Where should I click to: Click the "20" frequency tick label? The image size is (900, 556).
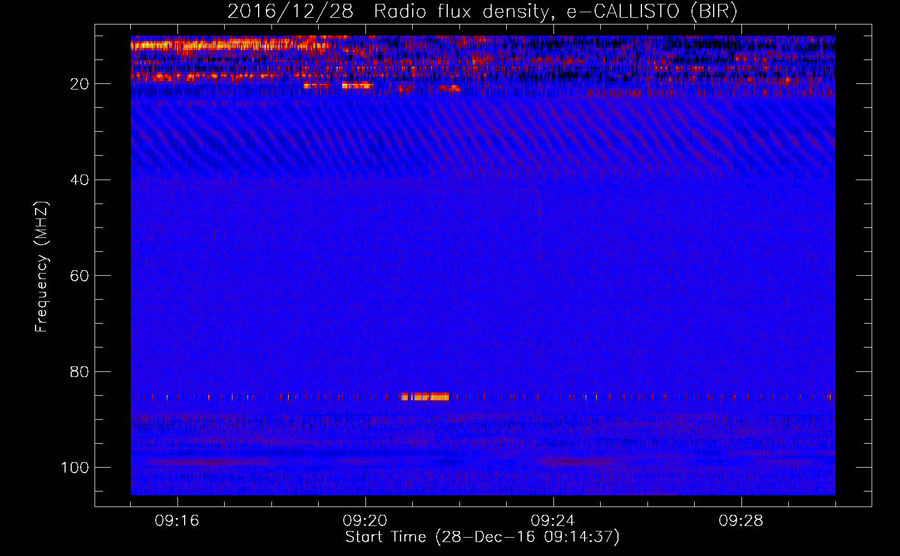[80, 84]
